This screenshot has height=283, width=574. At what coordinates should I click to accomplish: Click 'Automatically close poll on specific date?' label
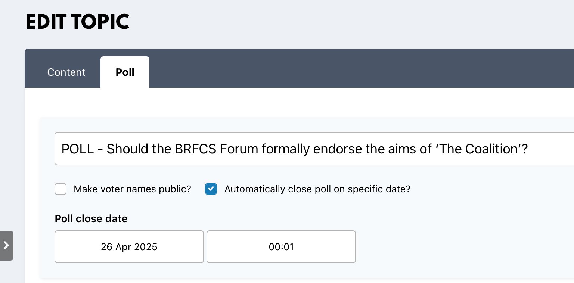point(317,189)
